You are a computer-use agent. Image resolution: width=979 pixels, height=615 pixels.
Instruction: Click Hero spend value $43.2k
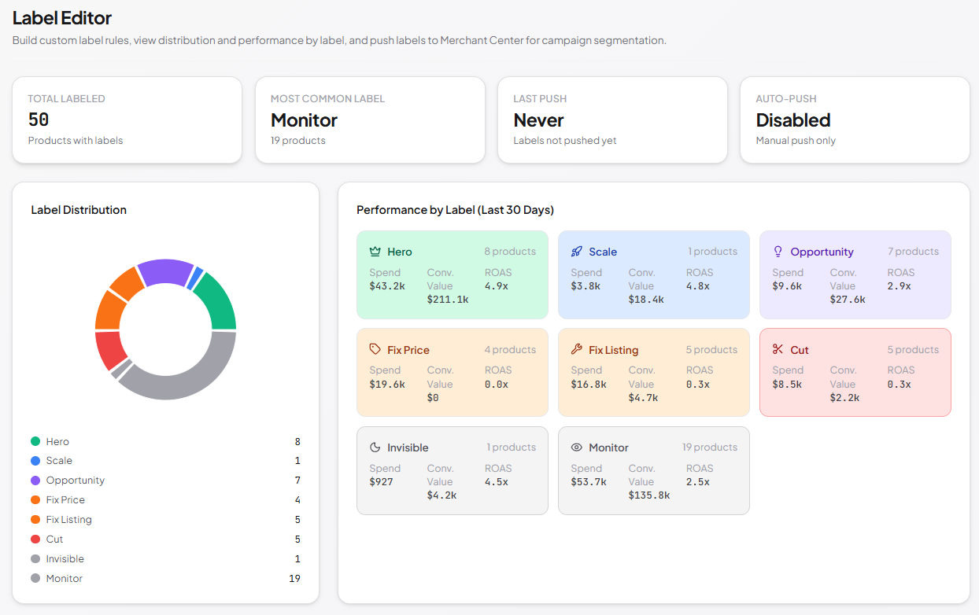[x=387, y=286]
